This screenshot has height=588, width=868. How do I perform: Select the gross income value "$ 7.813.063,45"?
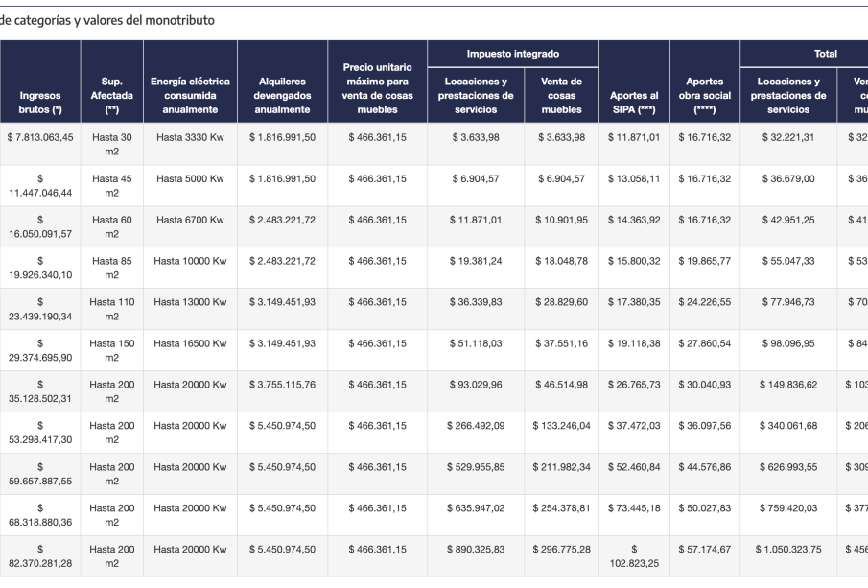click(40, 137)
